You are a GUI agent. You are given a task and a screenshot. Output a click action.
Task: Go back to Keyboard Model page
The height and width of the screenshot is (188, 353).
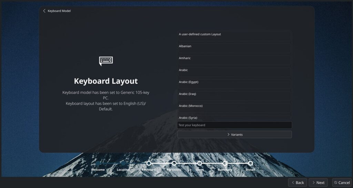click(57, 11)
